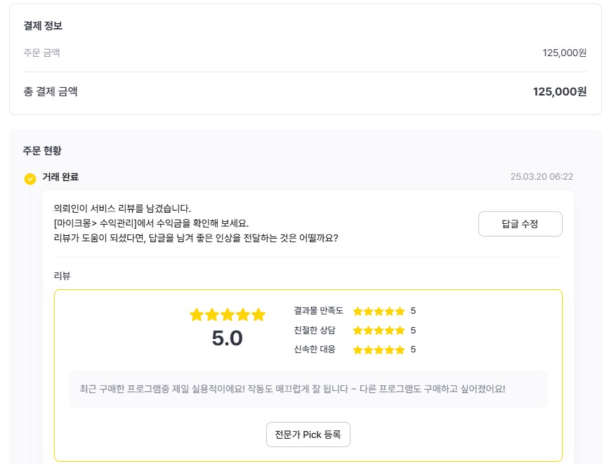
Task: Click the yellow transaction complete checkmark icon
Action: click(29, 178)
